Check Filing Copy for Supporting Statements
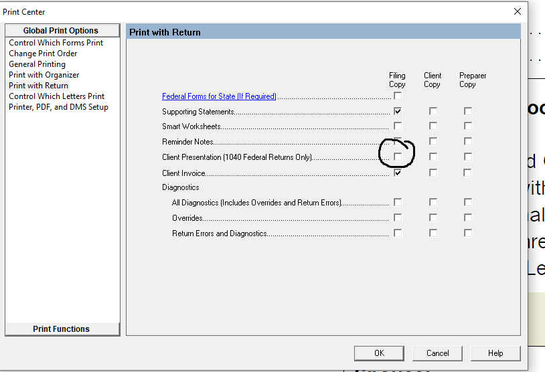This screenshot has width=545, height=372. pyautogui.click(x=398, y=111)
